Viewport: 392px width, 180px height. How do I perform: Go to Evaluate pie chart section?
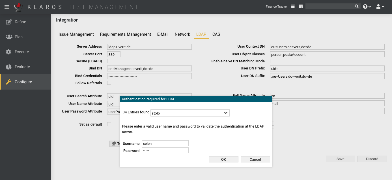(22, 67)
